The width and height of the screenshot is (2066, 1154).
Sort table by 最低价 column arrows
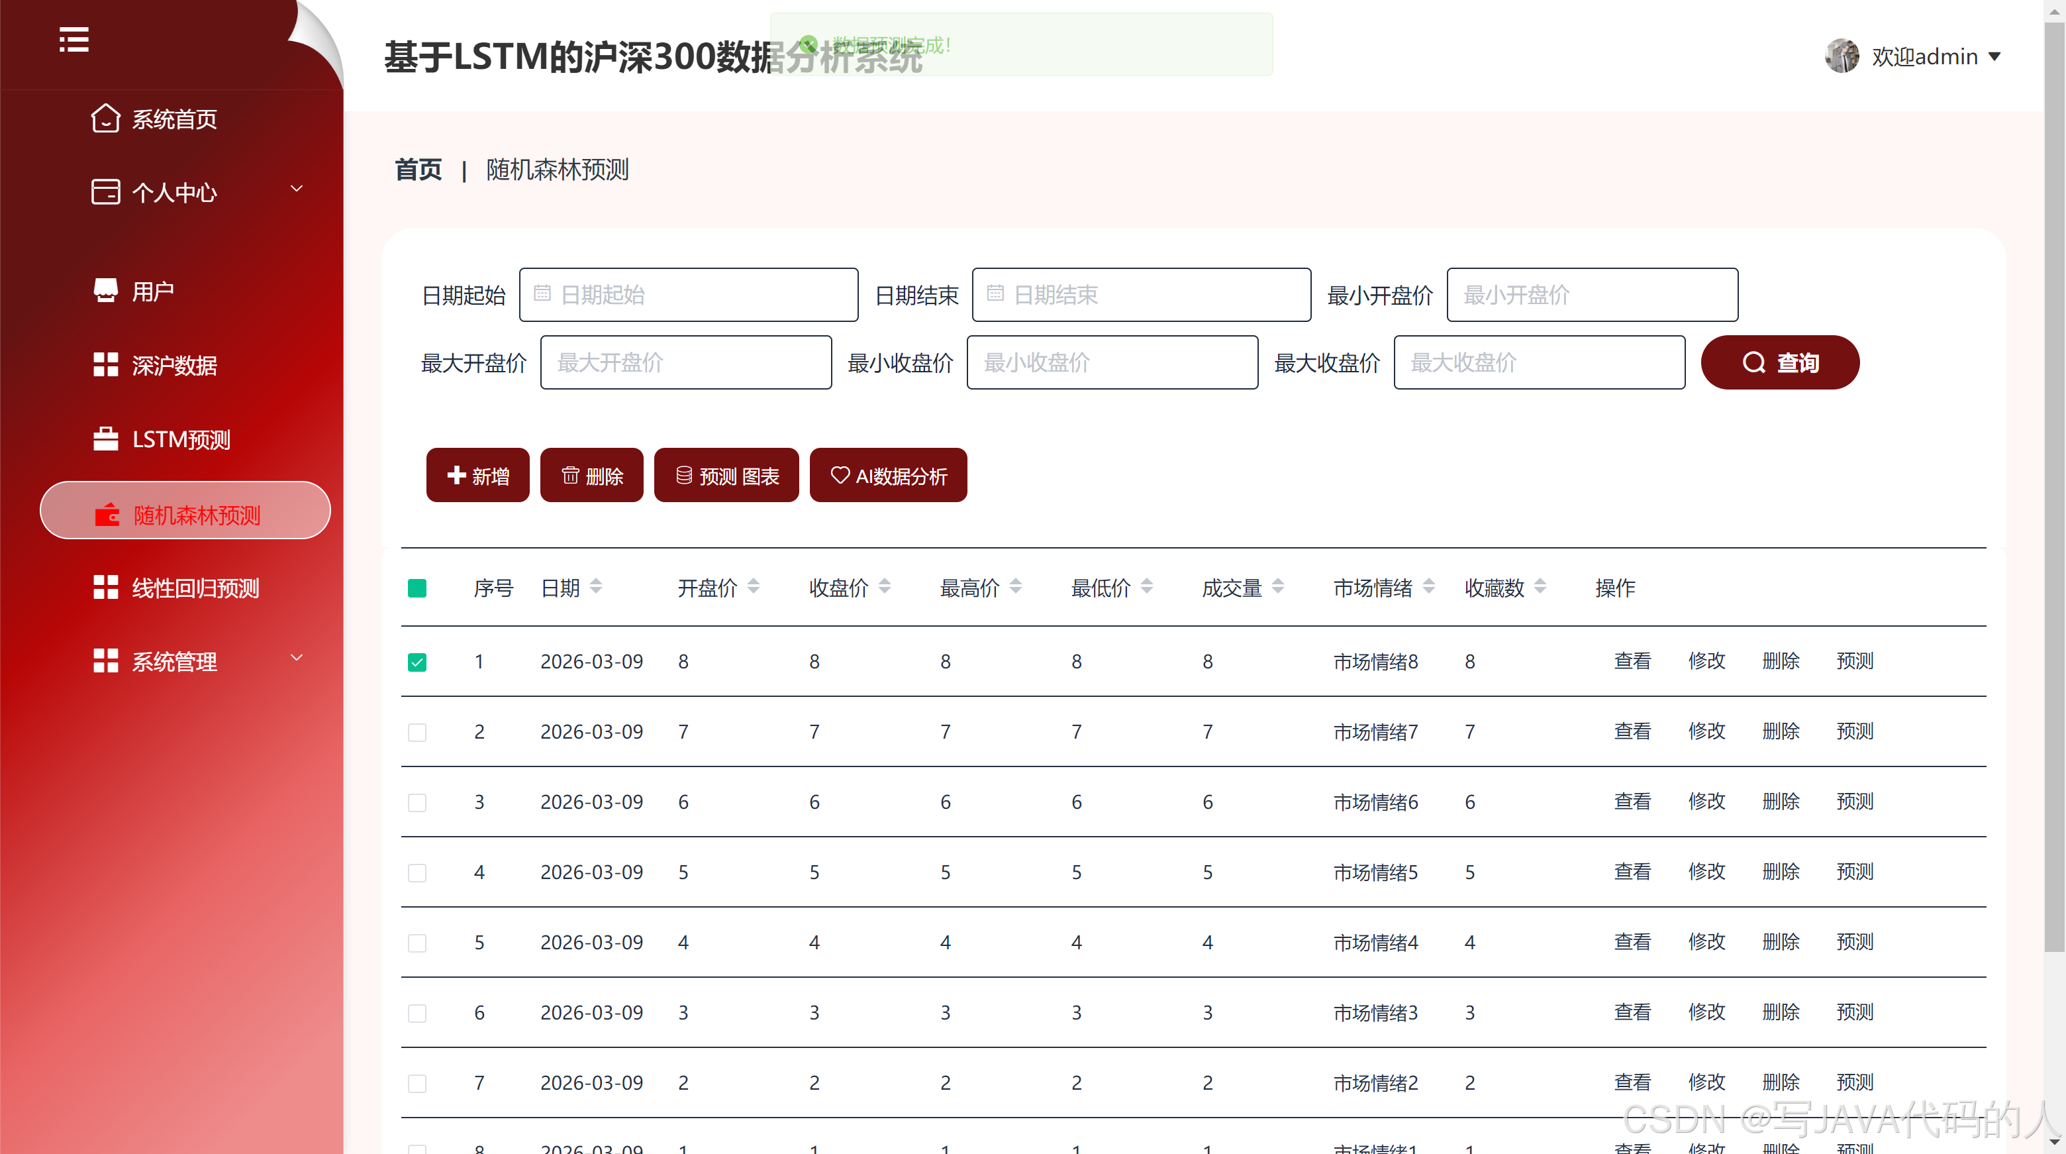click(1147, 586)
